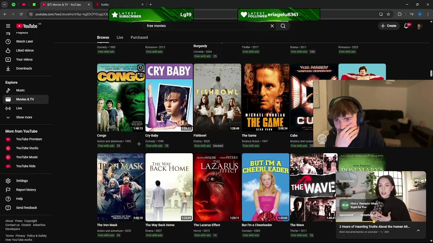Click inside the free movies search field
This screenshot has height=243, width=433.
pyautogui.click(x=206, y=26)
